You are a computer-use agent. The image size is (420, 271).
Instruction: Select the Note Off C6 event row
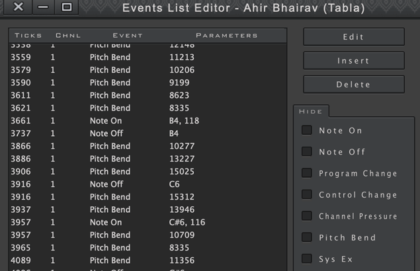(x=147, y=184)
